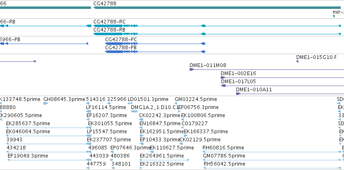The width and height of the screenshot is (344, 170).
Task: Select the EK110627.5prime label
Action: (172, 148)
